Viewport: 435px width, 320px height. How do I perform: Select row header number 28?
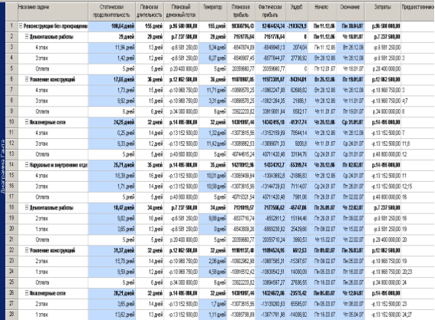[12, 315]
